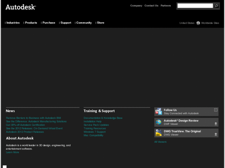Click DWG TrueView download arrow icon
Viewport: 225px width, 168px height.
(x=216, y=134)
